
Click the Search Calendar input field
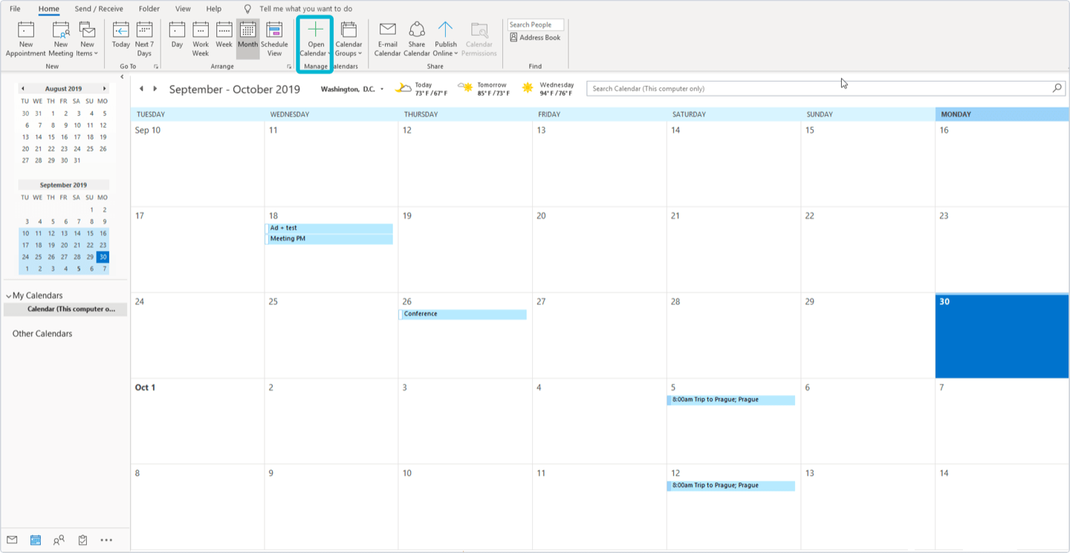point(817,88)
